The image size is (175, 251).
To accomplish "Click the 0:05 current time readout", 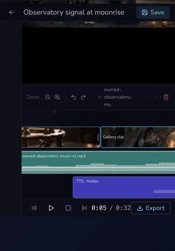I will click(99, 208).
